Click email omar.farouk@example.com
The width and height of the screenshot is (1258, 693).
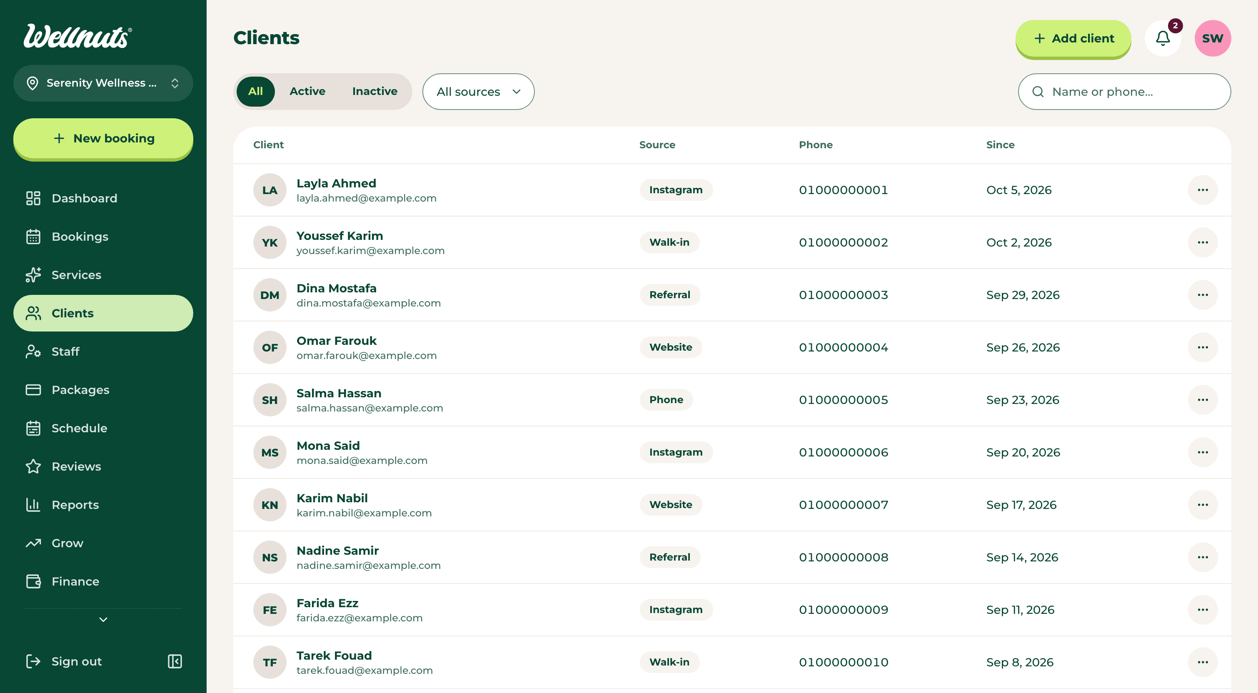pyautogui.click(x=367, y=356)
